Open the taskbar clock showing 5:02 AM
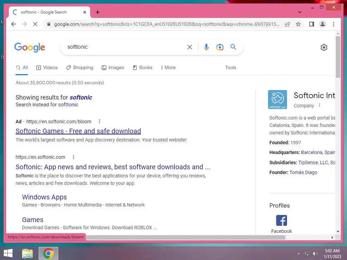 [332, 254]
